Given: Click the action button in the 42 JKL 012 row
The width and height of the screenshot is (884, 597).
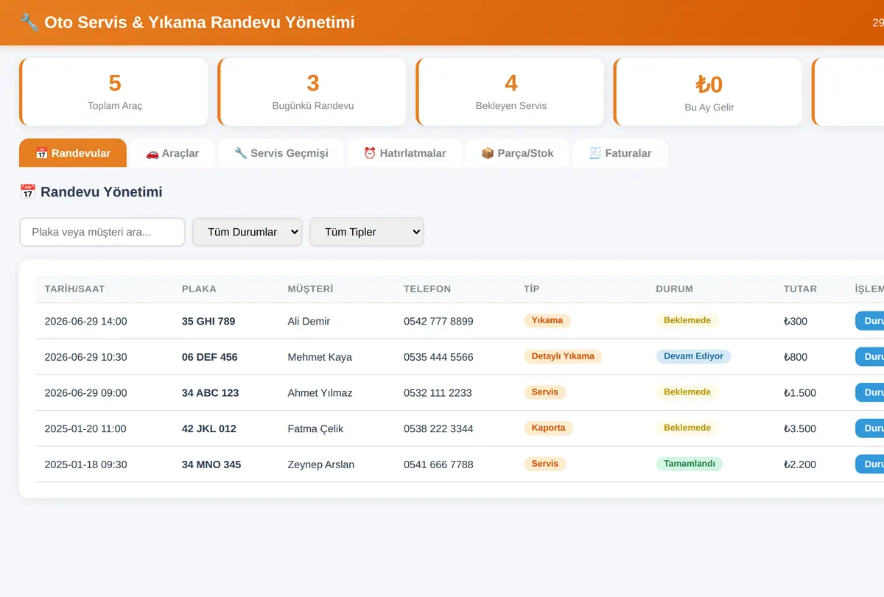Looking at the screenshot, I should (869, 428).
